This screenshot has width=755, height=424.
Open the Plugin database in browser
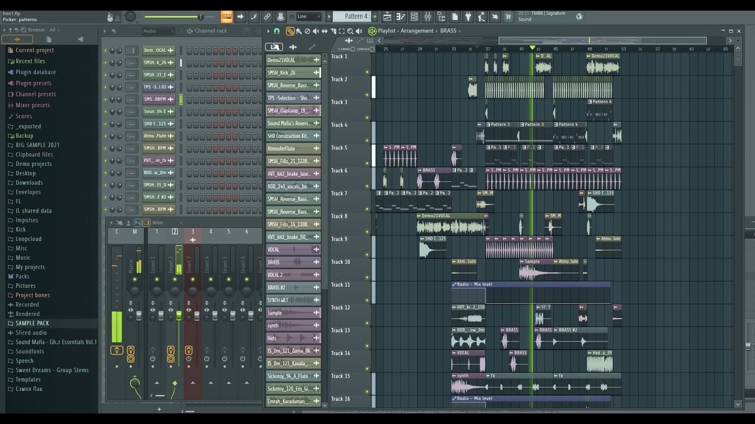coord(35,72)
